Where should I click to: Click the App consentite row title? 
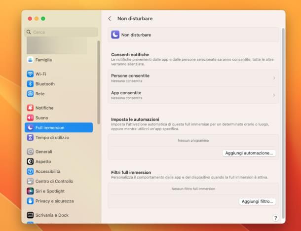(x=126, y=93)
